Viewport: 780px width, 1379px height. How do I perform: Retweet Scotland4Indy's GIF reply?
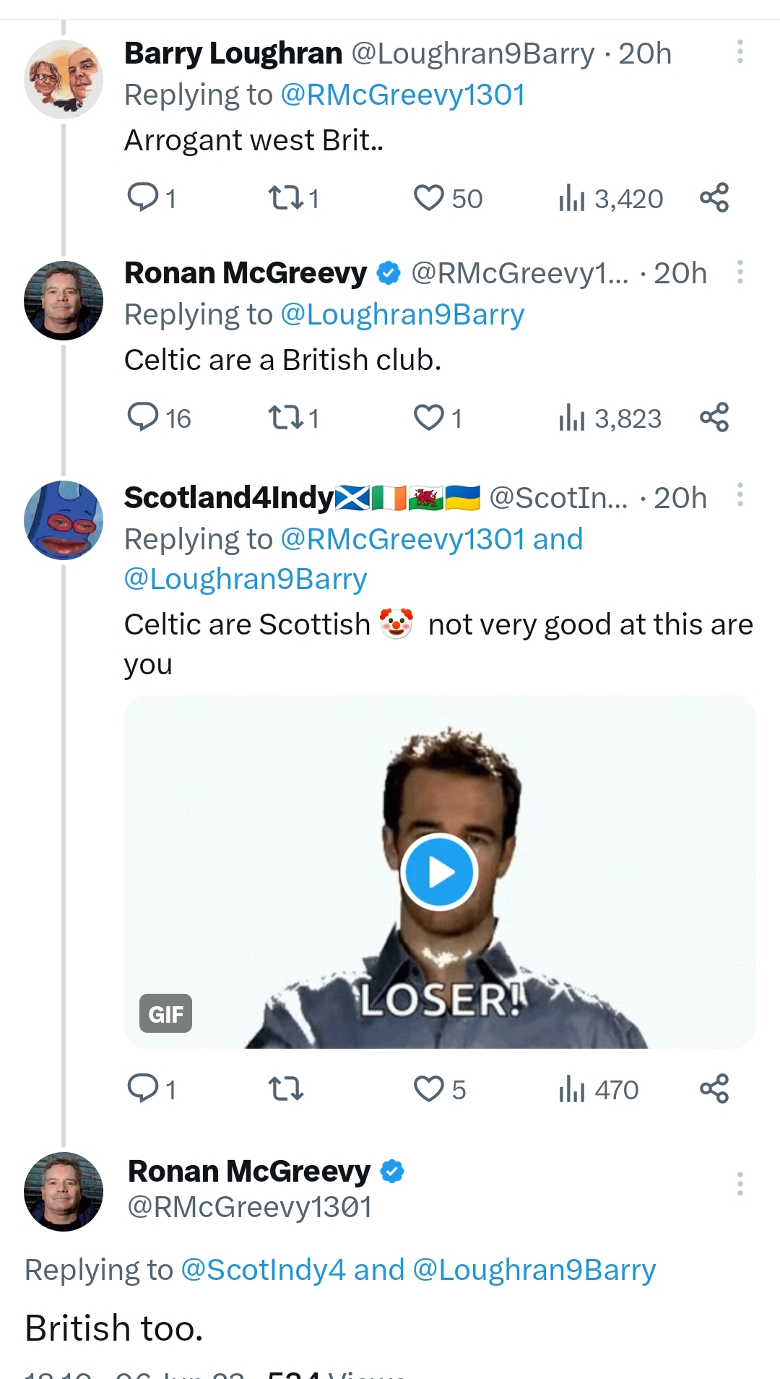point(286,1088)
